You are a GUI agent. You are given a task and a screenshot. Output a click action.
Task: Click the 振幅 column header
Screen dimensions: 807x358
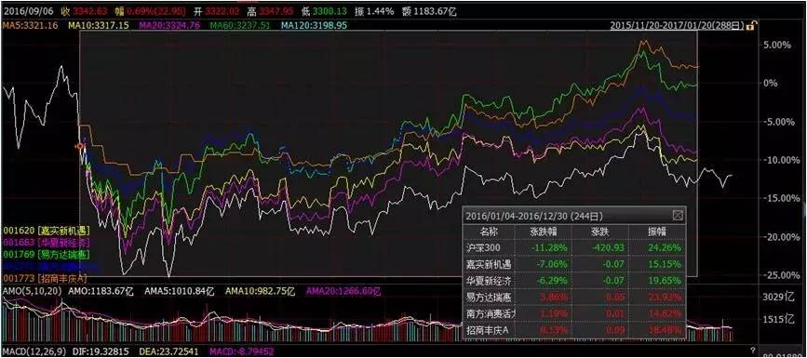point(657,232)
